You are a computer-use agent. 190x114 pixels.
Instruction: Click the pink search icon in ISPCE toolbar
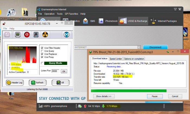[7, 35]
